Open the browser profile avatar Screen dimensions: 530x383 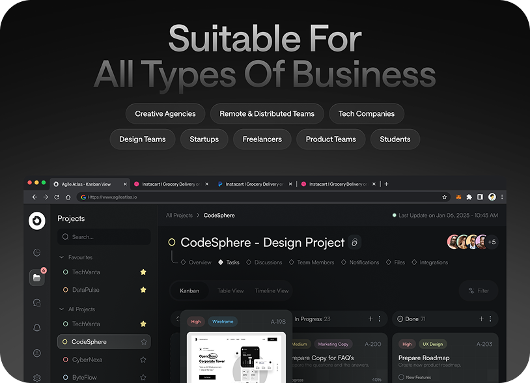(492, 197)
